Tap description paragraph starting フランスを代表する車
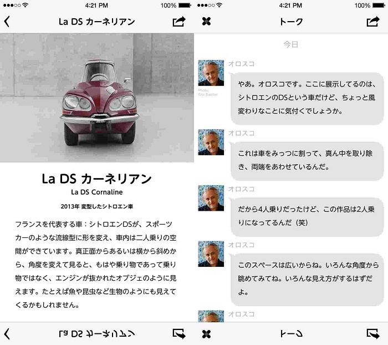 tap(95, 265)
